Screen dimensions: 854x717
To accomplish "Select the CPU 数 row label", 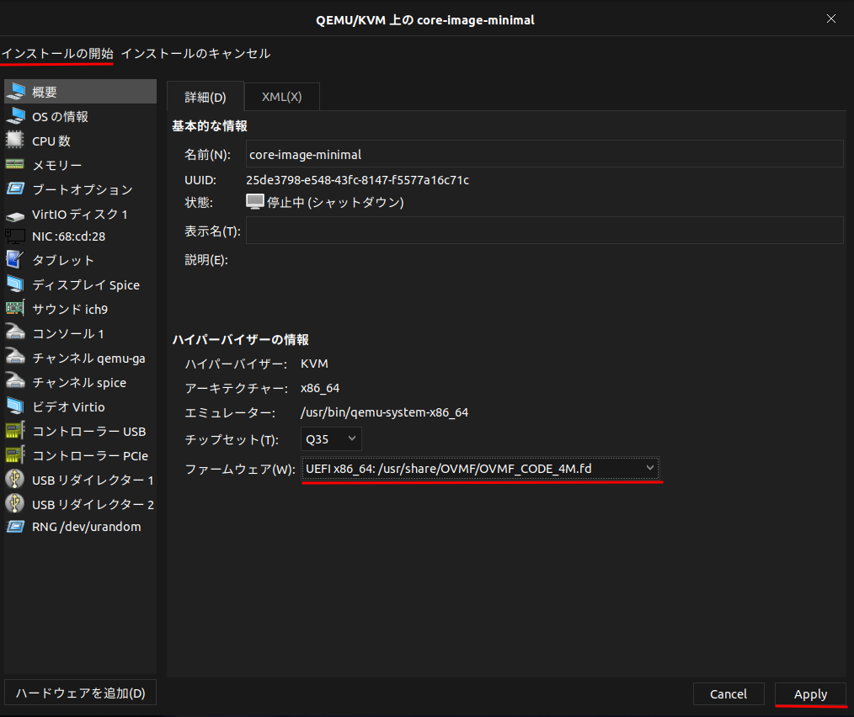I will coord(51,141).
